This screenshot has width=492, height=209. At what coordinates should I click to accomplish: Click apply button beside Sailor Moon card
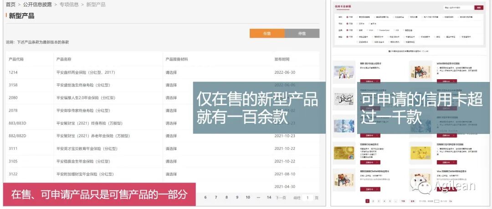coord(370,81)
